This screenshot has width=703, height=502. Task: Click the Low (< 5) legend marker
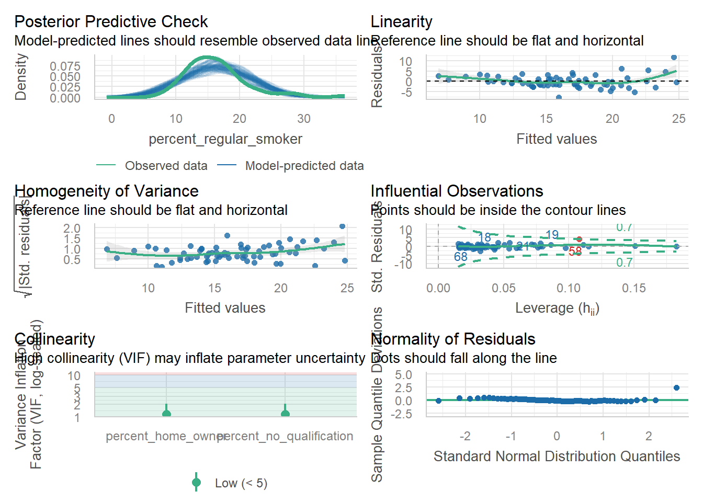click(x=197, y=483)
